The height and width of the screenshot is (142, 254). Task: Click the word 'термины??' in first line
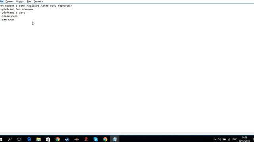click(x=65, y=6)
